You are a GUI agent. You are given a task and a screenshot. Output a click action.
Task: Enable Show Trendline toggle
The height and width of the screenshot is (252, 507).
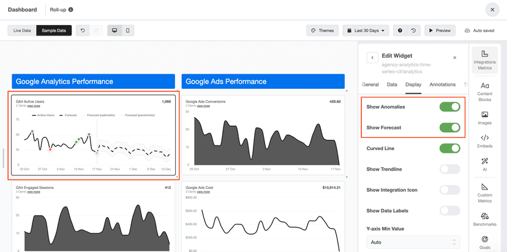coord(450,169)
